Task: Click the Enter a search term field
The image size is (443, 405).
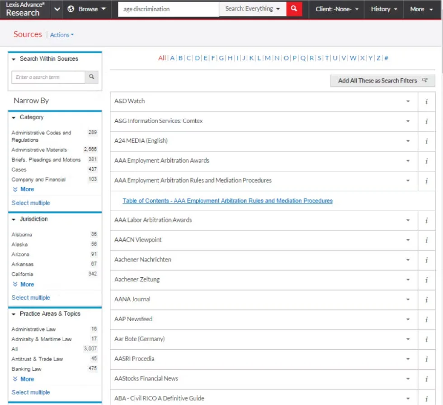Action: (48, 77)
